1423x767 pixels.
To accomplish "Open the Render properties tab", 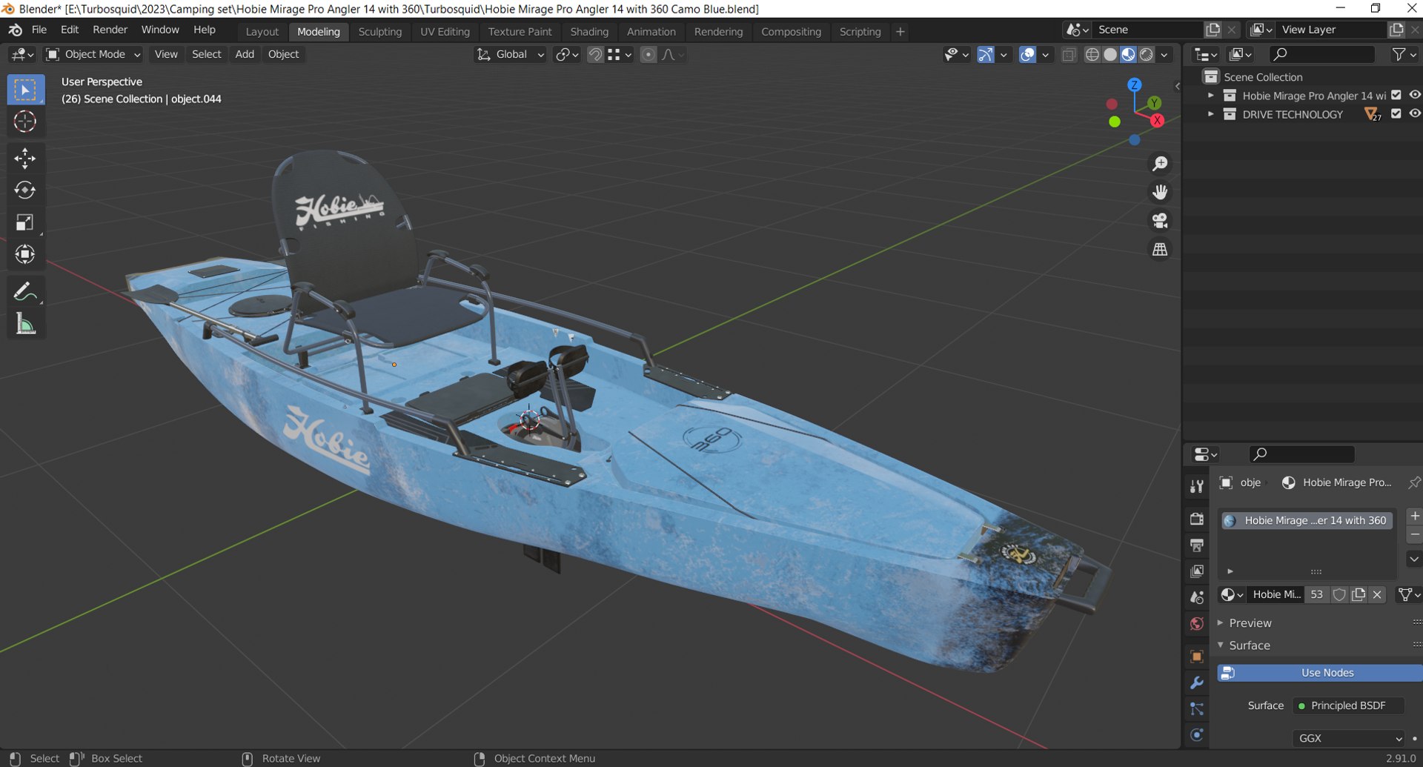I will [1196, 519].
